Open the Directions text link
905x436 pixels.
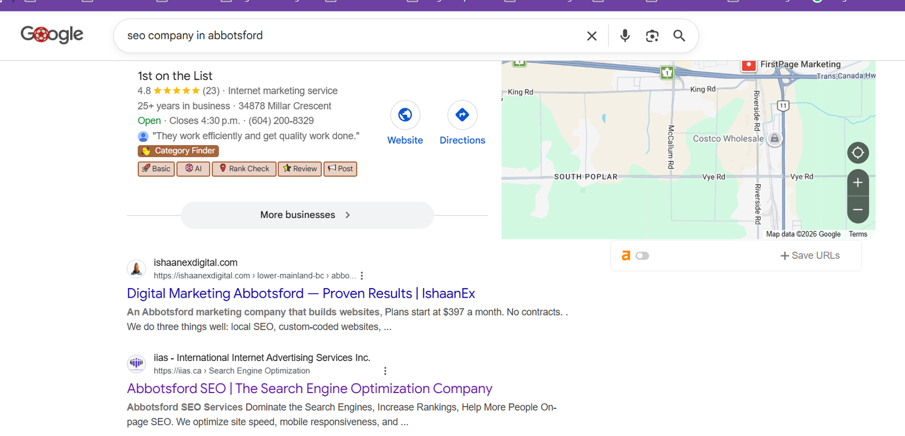(462, 140)
